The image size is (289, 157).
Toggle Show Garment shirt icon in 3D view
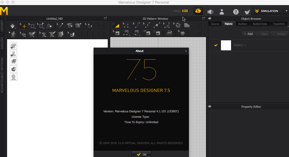pos(13,45)
